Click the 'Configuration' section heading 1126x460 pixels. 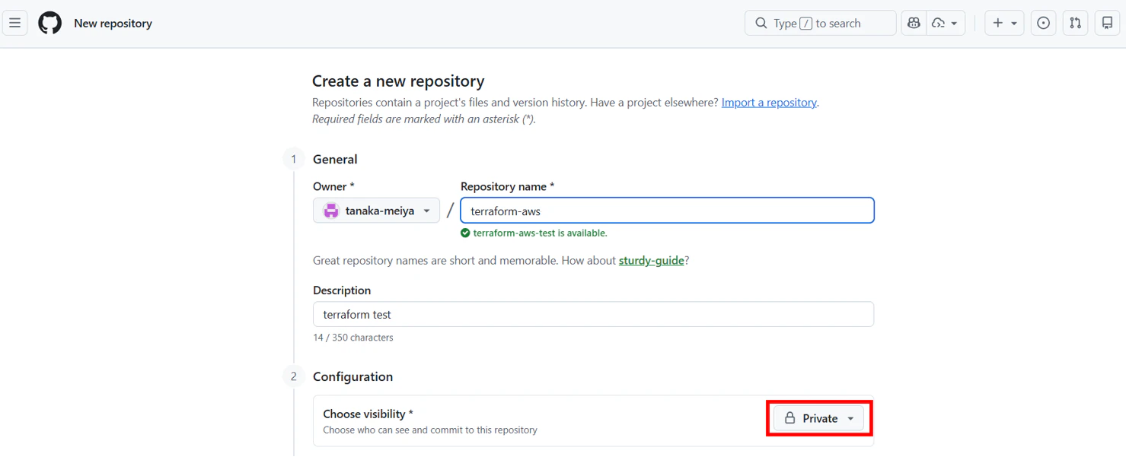(352, 376)
